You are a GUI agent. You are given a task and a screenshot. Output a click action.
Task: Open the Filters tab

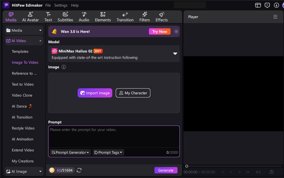[x=144, y=17]
